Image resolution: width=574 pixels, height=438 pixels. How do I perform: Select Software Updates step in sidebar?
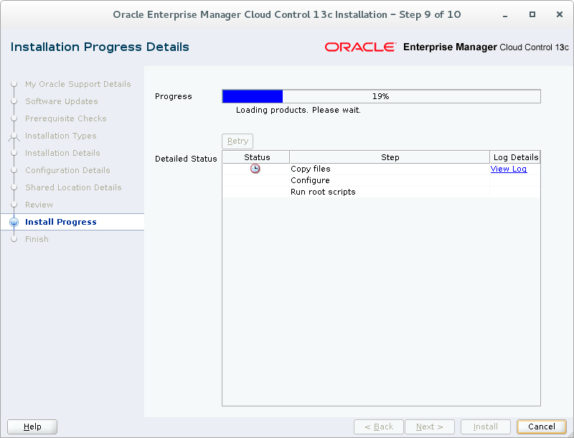click(x=62, y=101)
